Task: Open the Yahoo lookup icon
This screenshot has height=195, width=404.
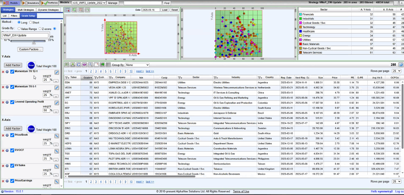Action: pyautogui.click(x=84, y=65)
